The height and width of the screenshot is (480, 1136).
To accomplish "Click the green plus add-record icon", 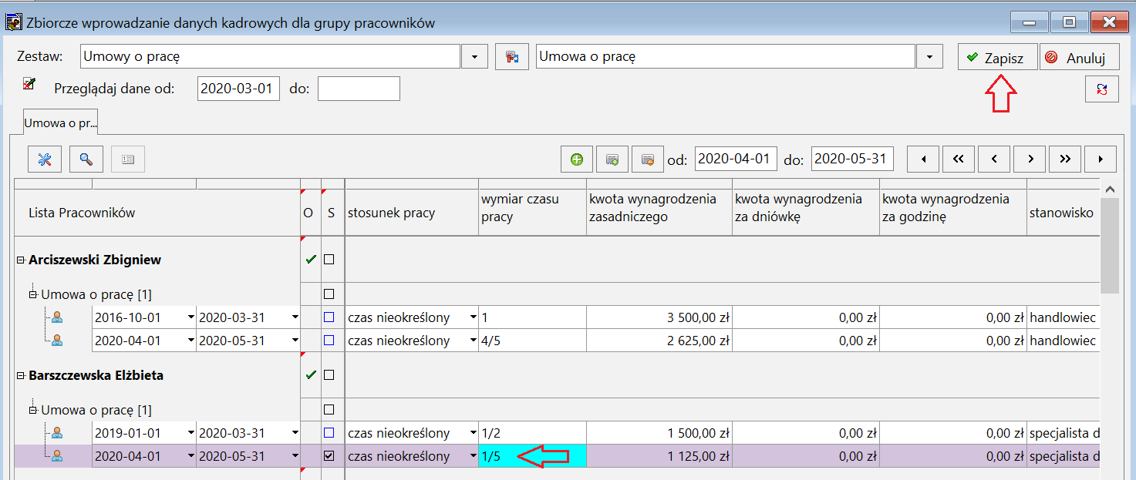I will 576,159.
